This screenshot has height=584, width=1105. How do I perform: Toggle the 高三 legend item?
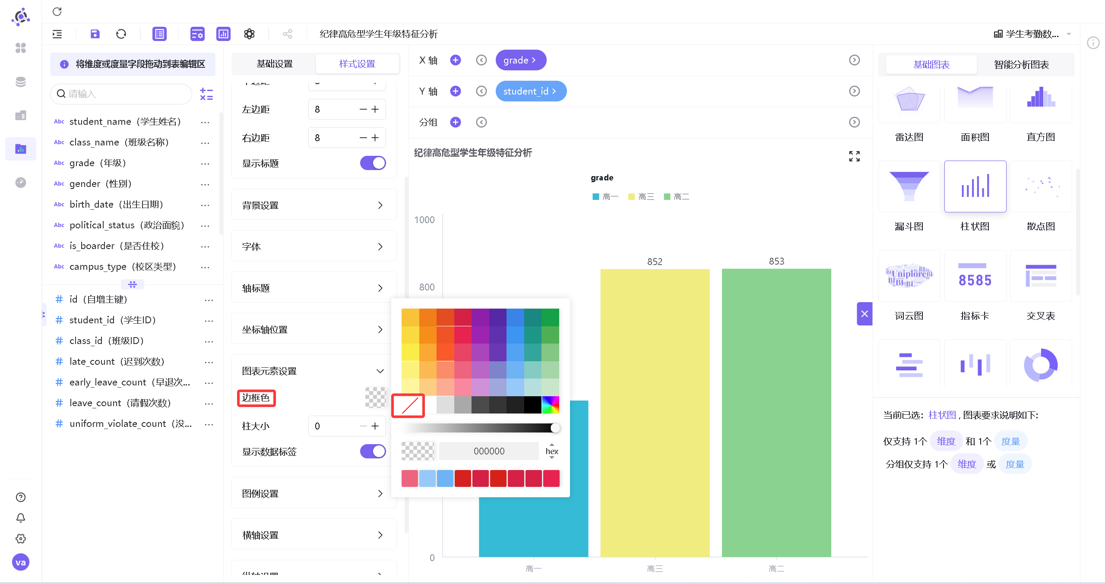(641, 197)
